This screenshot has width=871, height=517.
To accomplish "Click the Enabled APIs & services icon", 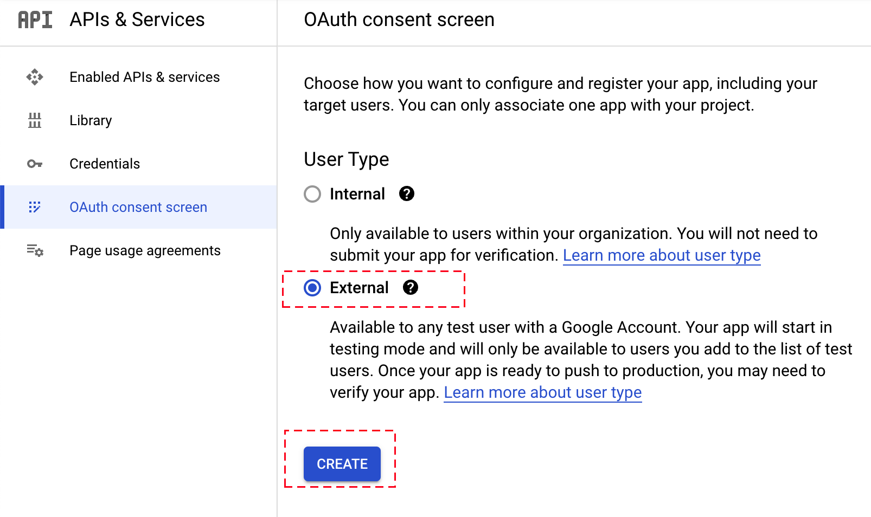I will pyautogui.click(x=35, y=77).
